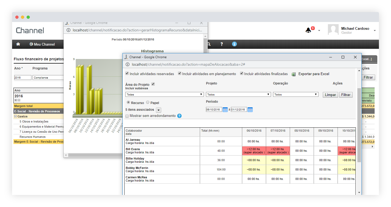Click the Limpar button
This screenshot has height=207, width=391.
pos(330,95)
